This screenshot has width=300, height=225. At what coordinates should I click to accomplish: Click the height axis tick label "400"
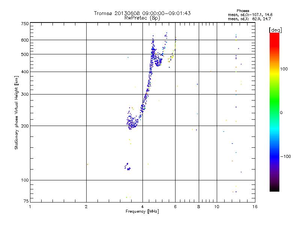[25, 72]
